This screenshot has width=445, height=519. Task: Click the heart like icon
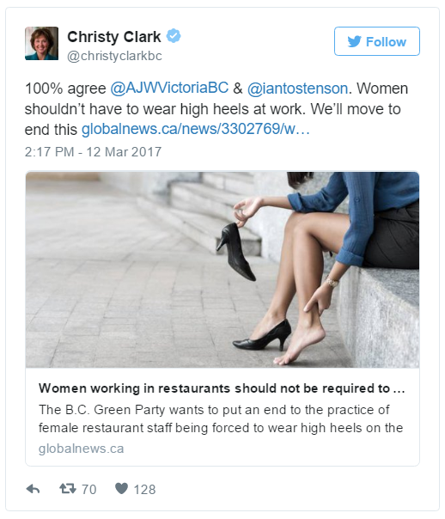121,489
